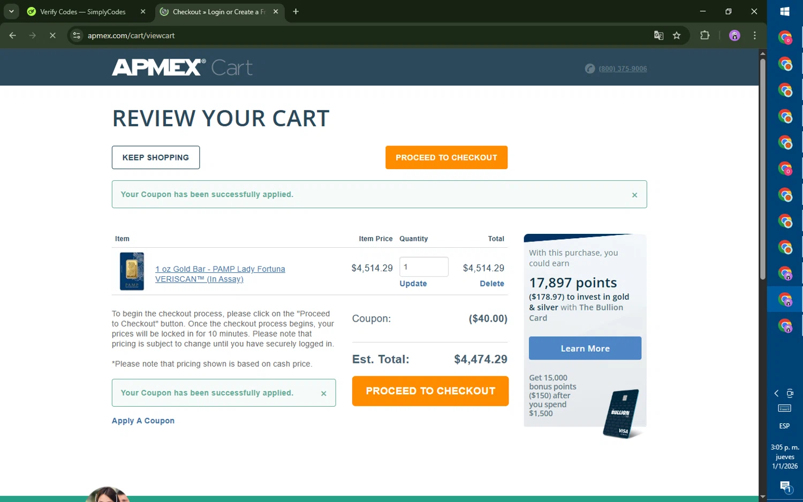The height and width of the screenshot is (502, 803).
Task: Click the REVIEW YOUR CART heading
Action: click(221, 118)
